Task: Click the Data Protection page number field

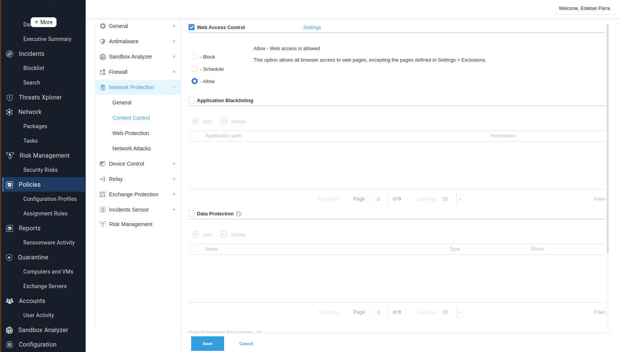Action: click(x=378, y=312)
